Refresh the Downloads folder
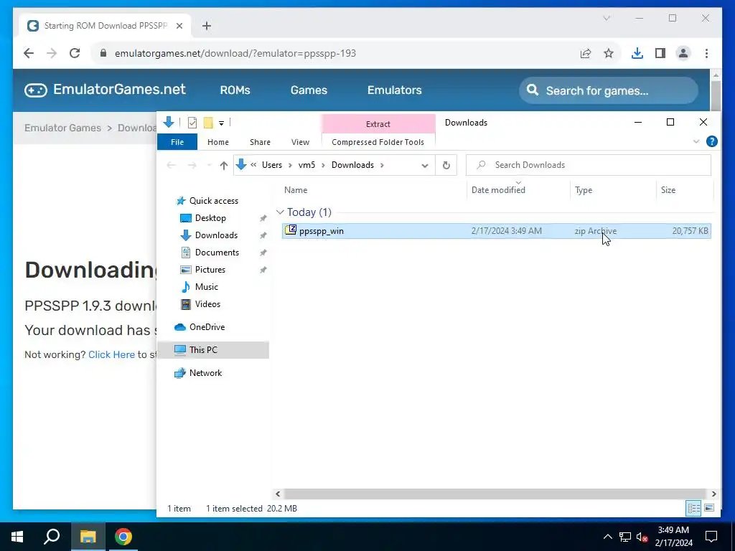This screenshot has height=551, width=735. pyautogui.click(x=446, y=166)
